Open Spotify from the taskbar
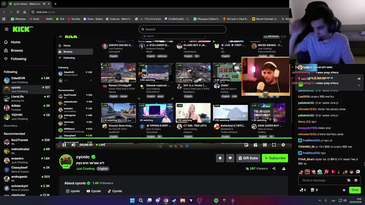Viewport: 365px width, 205px height. pyautogui.click(x=216, y=201)
